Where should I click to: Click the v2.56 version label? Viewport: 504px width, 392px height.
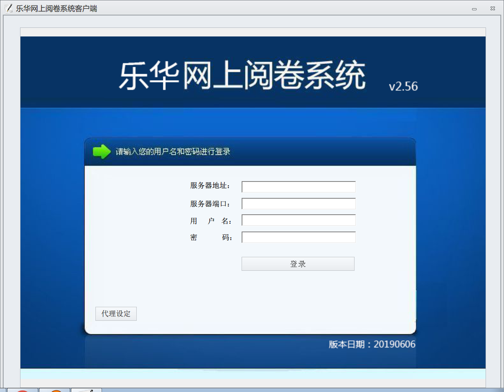pyautogui.click(x=403, y=86)
